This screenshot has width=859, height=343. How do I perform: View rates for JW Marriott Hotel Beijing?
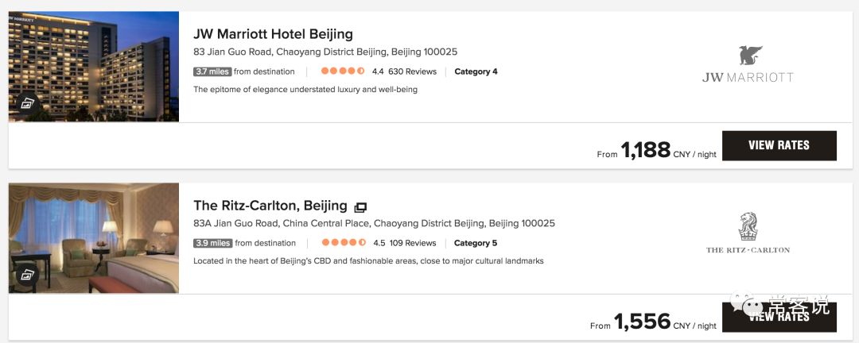[779, 145]
